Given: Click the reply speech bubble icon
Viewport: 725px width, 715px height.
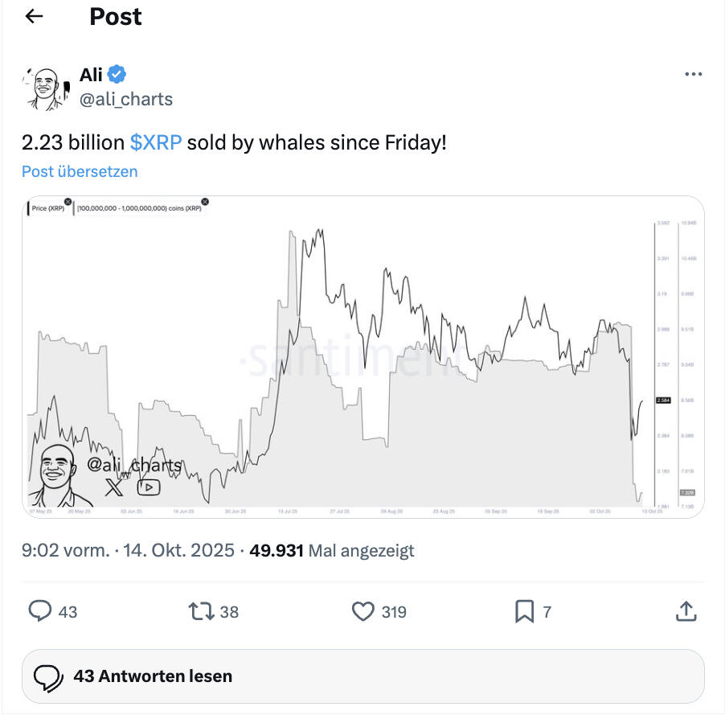Looking at the screenshot, I should point(40,612).
